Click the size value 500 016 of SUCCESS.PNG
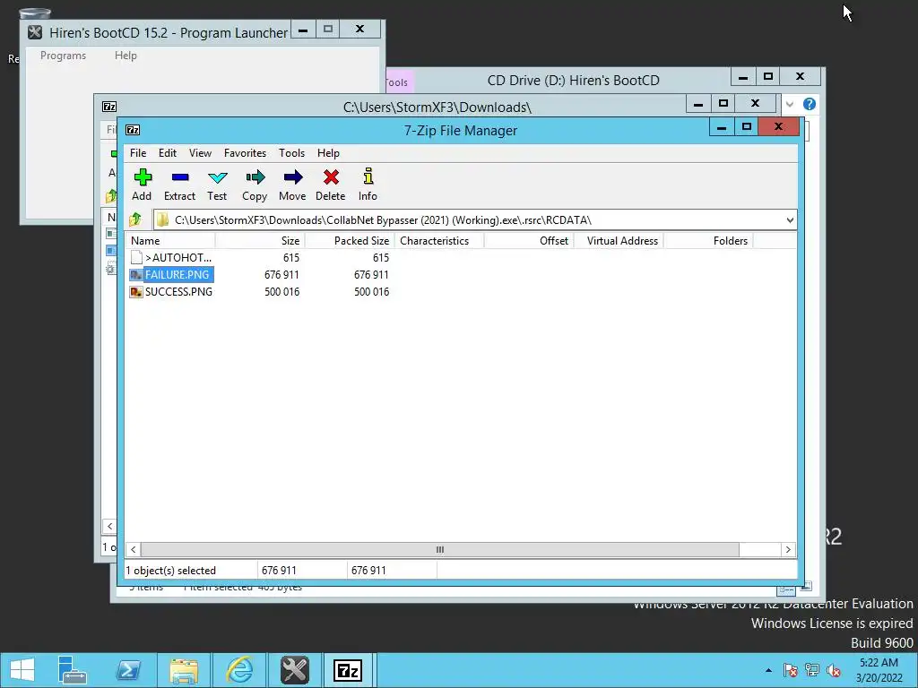 (281, 291)
